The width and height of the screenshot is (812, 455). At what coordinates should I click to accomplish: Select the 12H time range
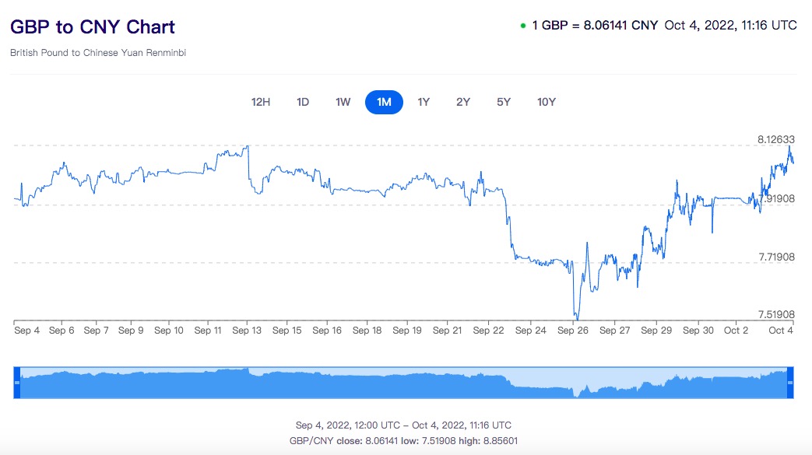(261, 102)
